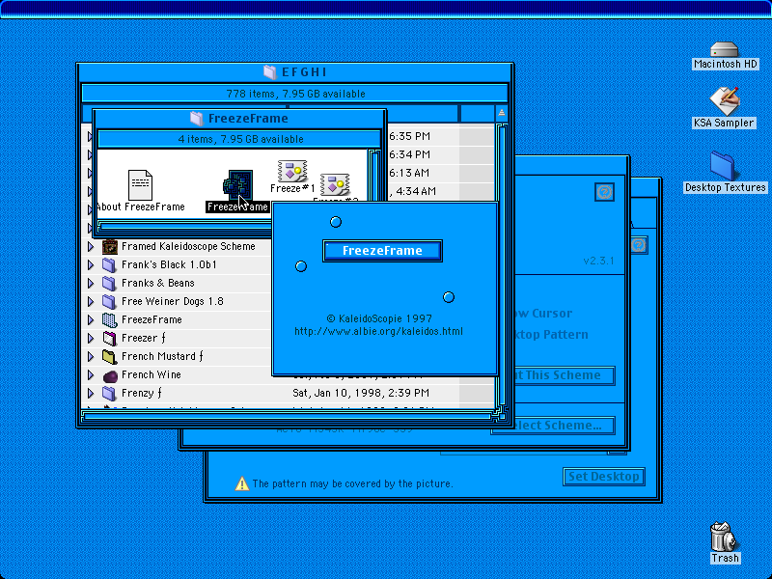Click the v2.3.1 version label
Screen dimensions: 772x579
click(x=598, y=261)
